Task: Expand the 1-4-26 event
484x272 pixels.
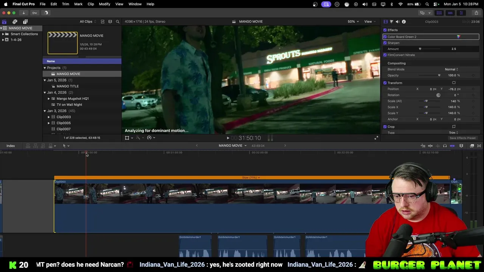Action: 3,40
